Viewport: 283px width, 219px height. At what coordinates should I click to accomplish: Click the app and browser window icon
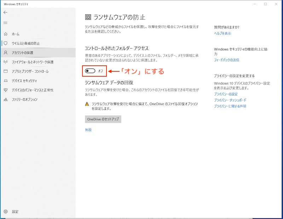coord(6,71)
